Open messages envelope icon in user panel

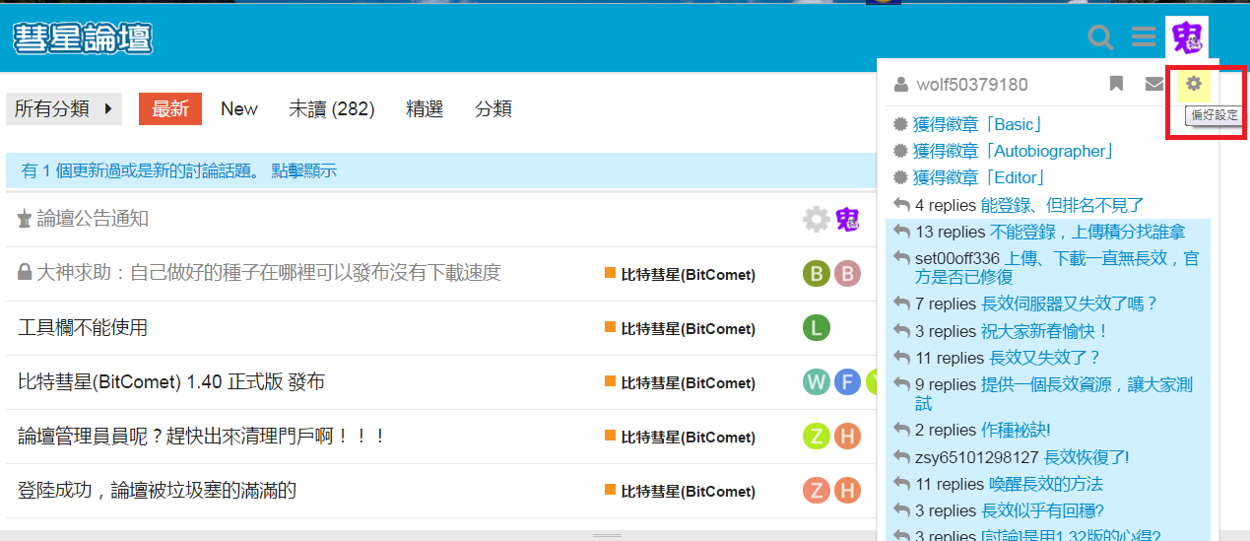click(1153, 85)
